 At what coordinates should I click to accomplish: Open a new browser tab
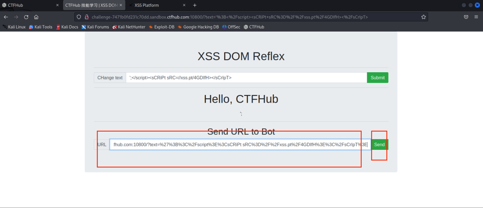point(195,5)
